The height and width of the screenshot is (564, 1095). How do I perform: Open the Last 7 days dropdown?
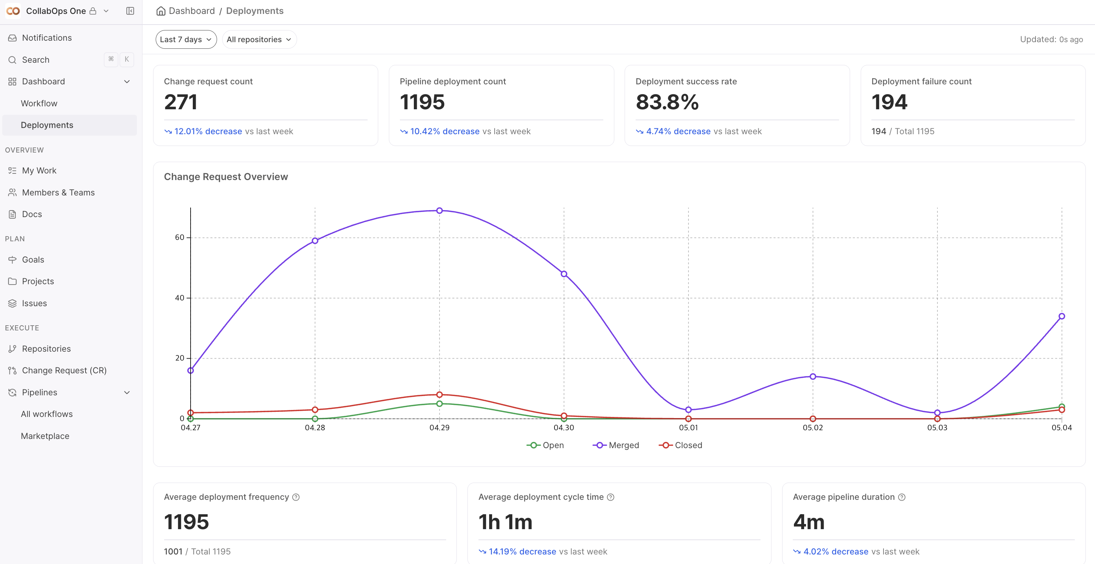(x=186, y=40)
